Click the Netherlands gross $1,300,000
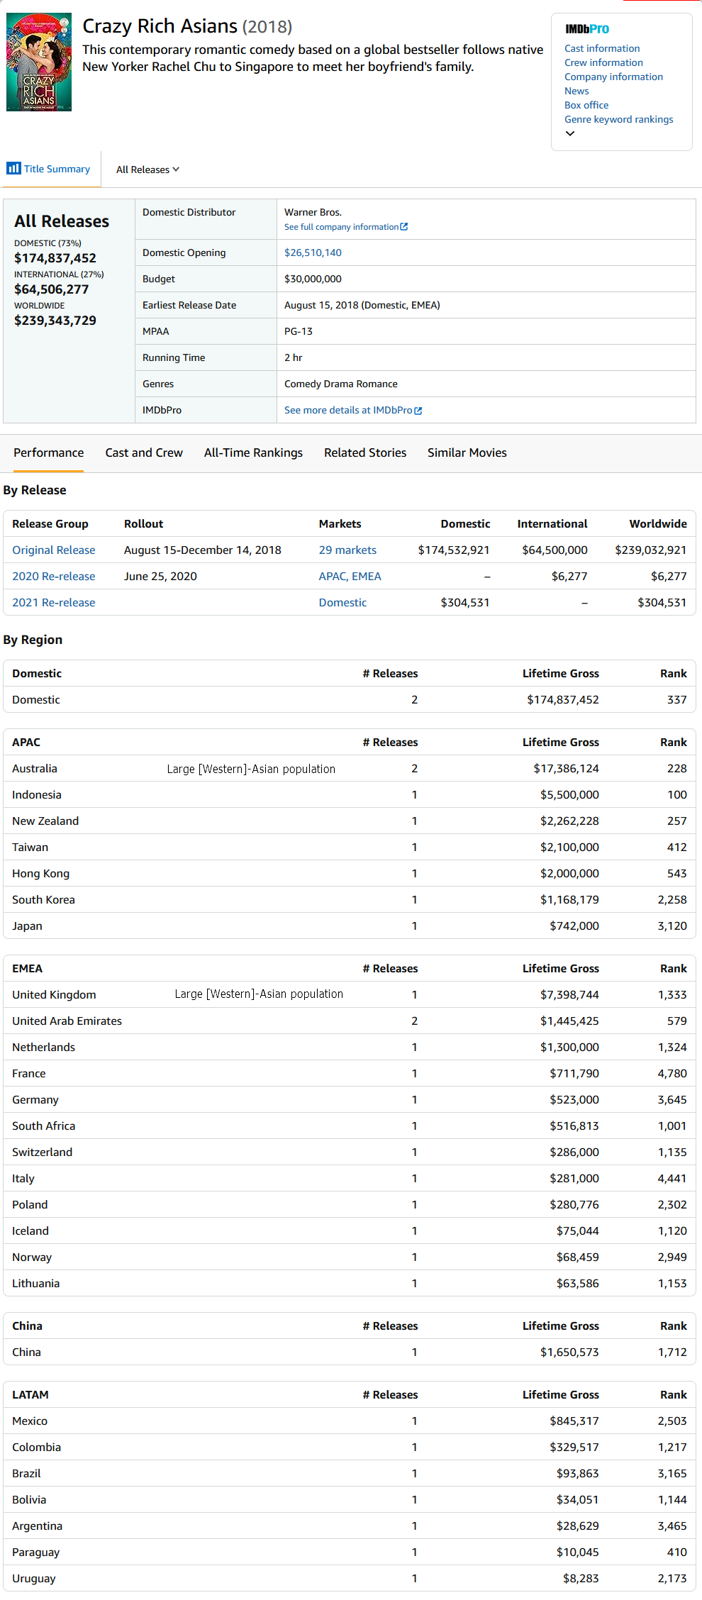 [569, 1047]
